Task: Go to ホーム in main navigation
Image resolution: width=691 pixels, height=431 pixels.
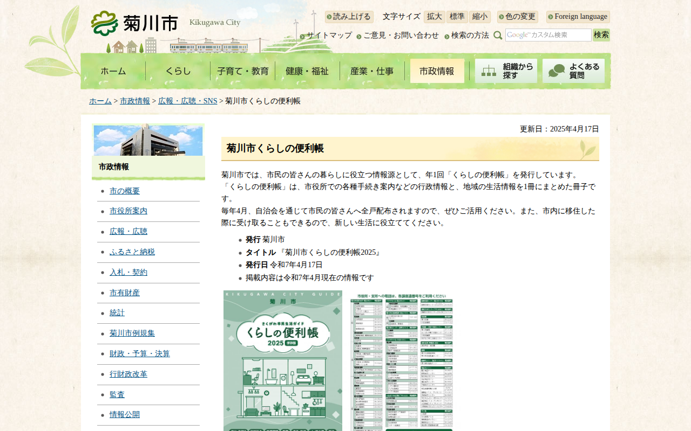Action: (x=113, y=71)
